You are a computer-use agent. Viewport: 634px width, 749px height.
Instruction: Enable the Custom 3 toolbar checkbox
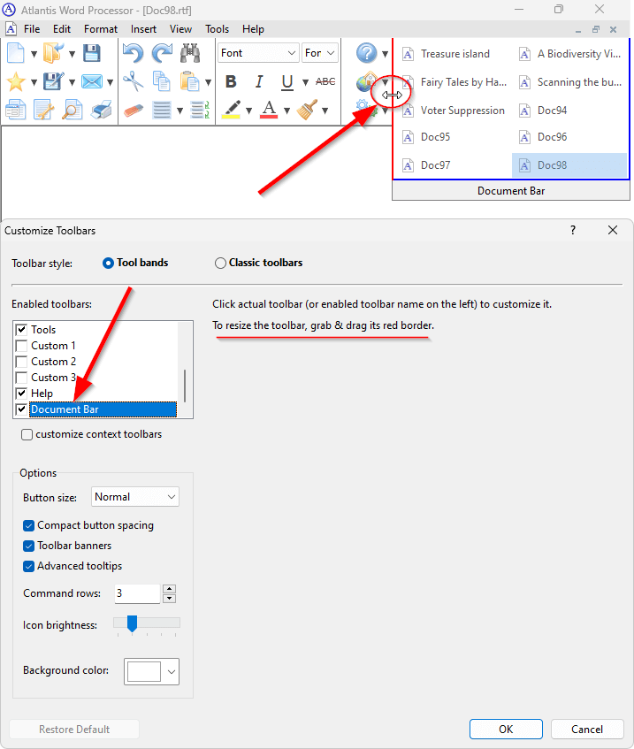click(21, 378)
